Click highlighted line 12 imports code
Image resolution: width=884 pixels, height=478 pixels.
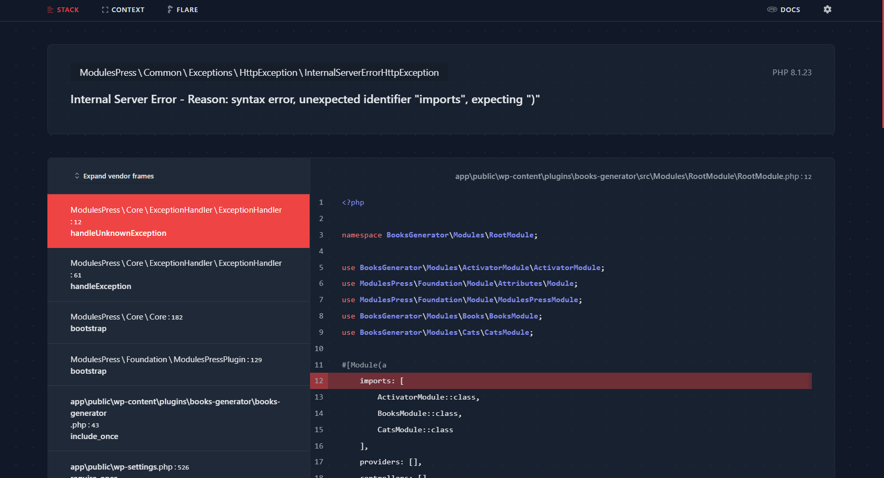coord(382,381)
